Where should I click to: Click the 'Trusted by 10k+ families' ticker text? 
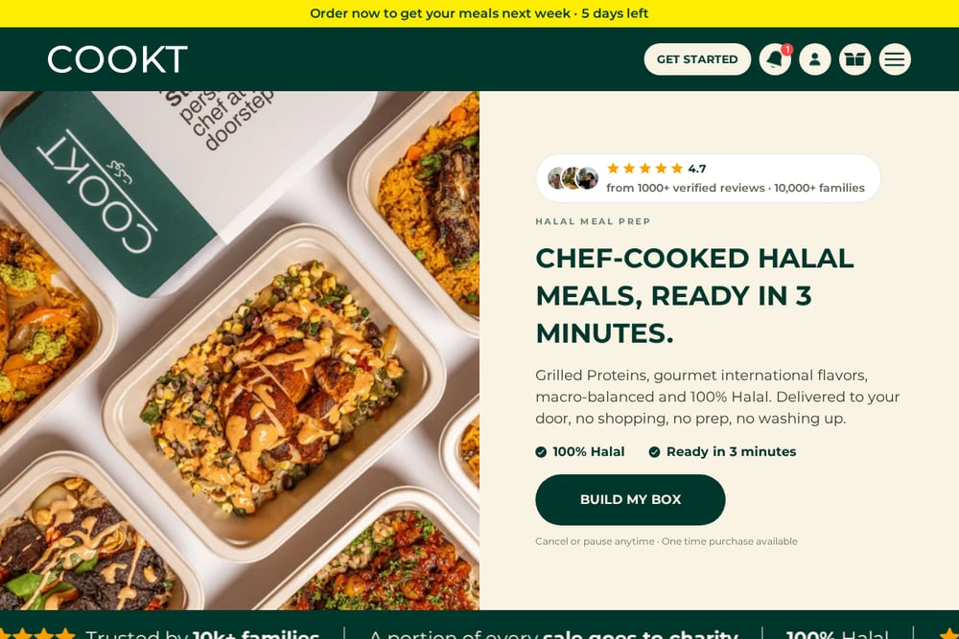pyautogui.click(x=202, y=635)
